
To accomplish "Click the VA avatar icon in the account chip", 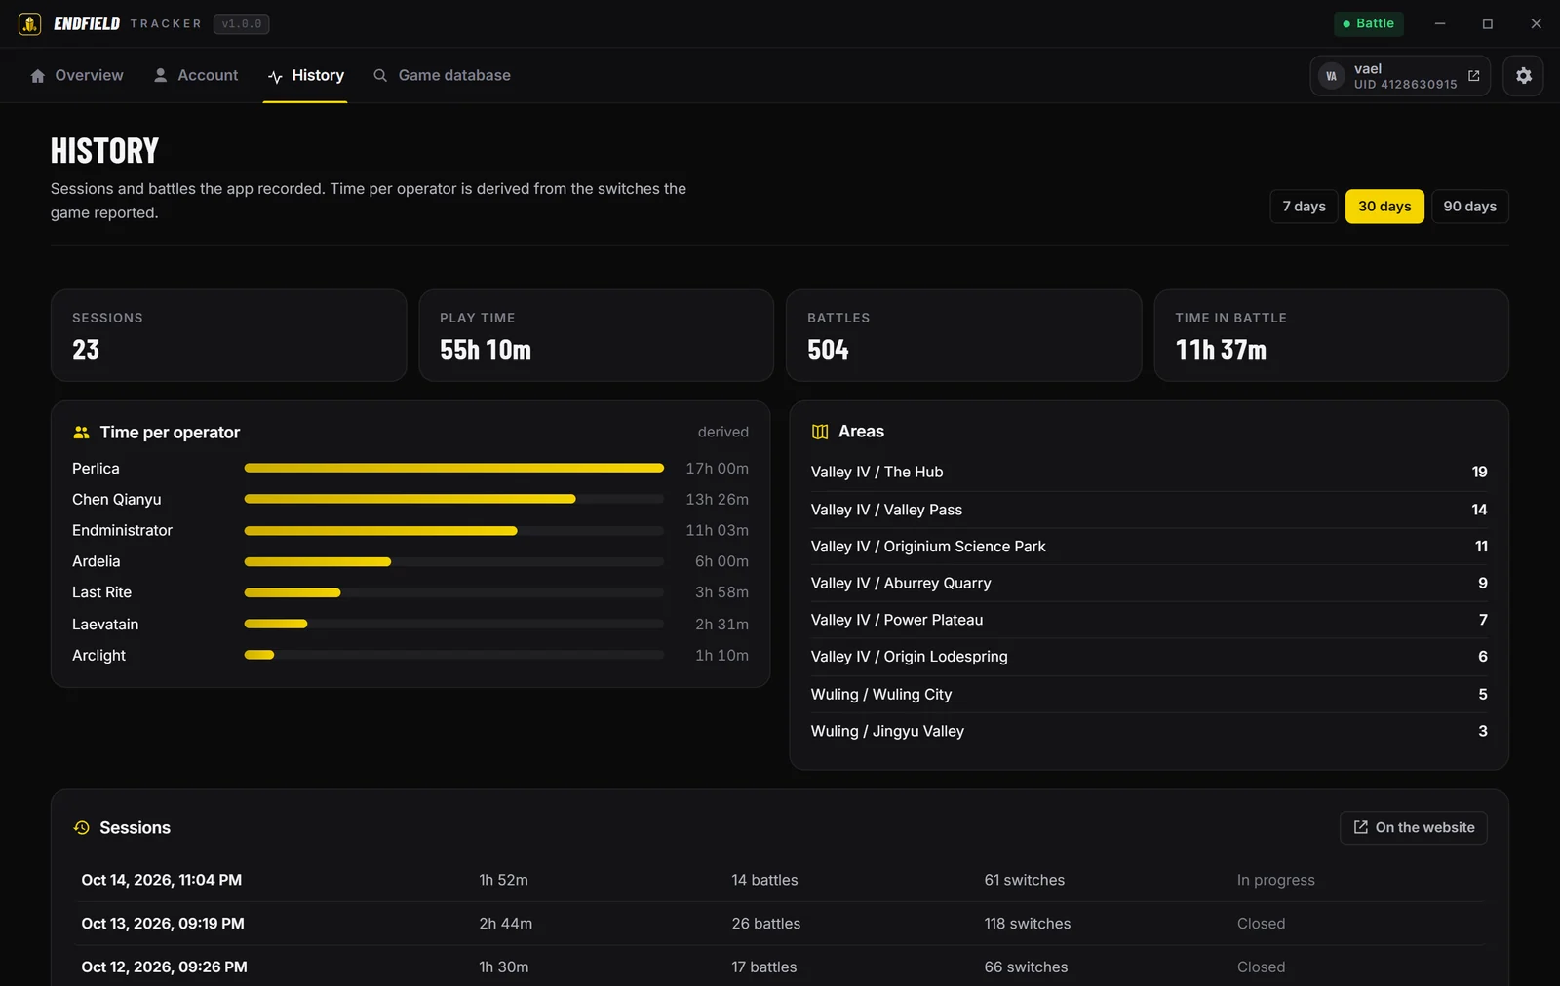I will pyautogui.click(x=1331, y=76).
